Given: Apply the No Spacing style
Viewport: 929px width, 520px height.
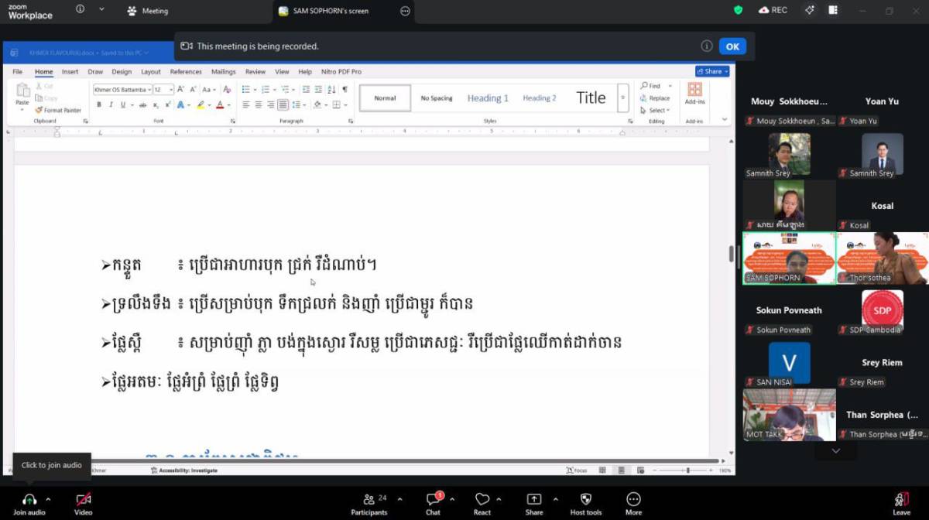Looking at the screenshot, I should (x=437, y=98).
